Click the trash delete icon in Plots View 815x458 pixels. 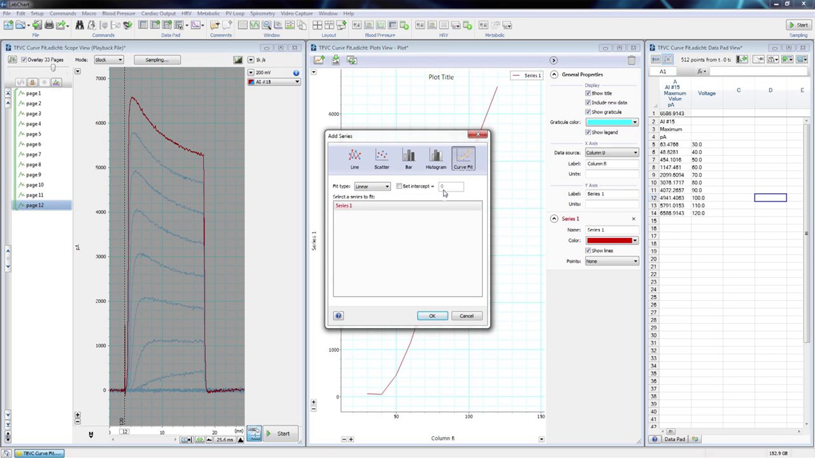631,60
